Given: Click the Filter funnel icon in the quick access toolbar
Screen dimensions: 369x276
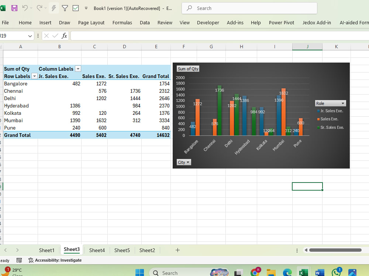Looking at the screenshot, I should click(x=65, y=8).
